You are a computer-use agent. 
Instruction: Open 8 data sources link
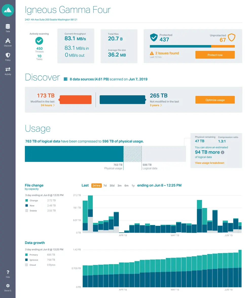(x=89, y=79)
